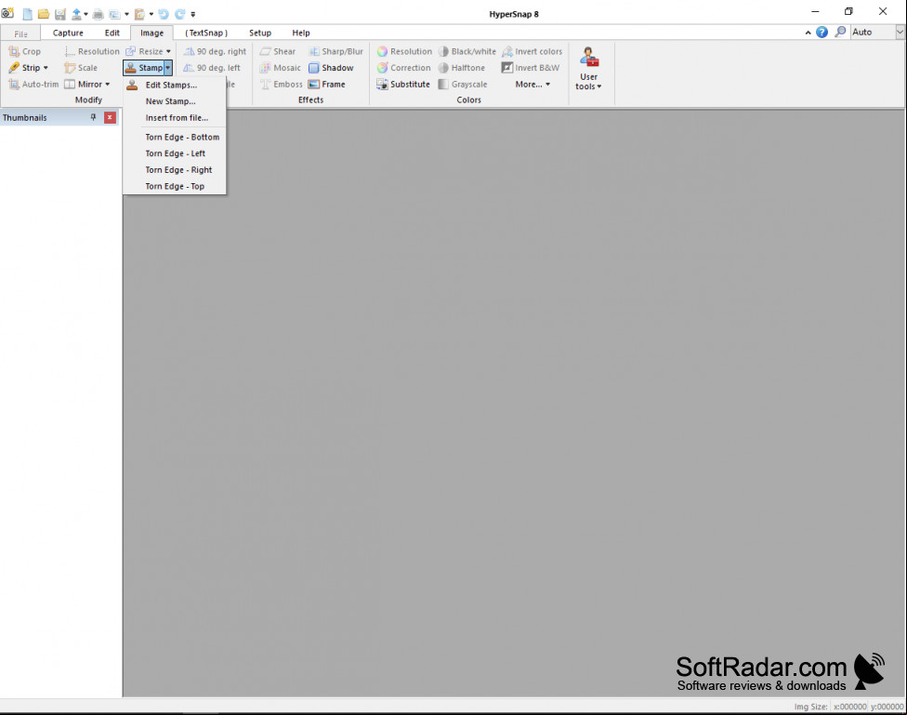This screenshot has height=715, width=907.
Task: Click the x:000000 status bar value
Action: (x=849, y=707)
